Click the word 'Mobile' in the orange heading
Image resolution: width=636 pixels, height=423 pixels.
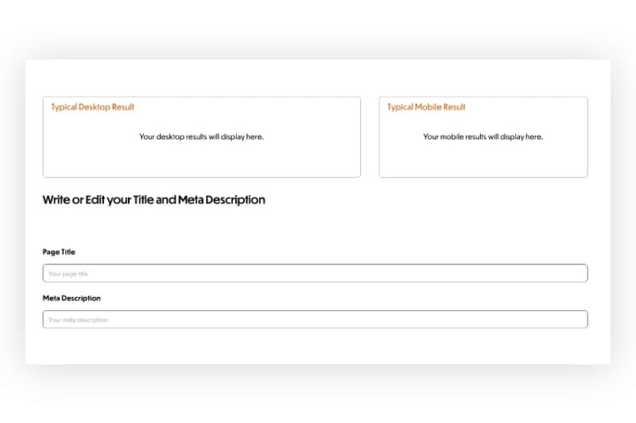tap(429, 107)
